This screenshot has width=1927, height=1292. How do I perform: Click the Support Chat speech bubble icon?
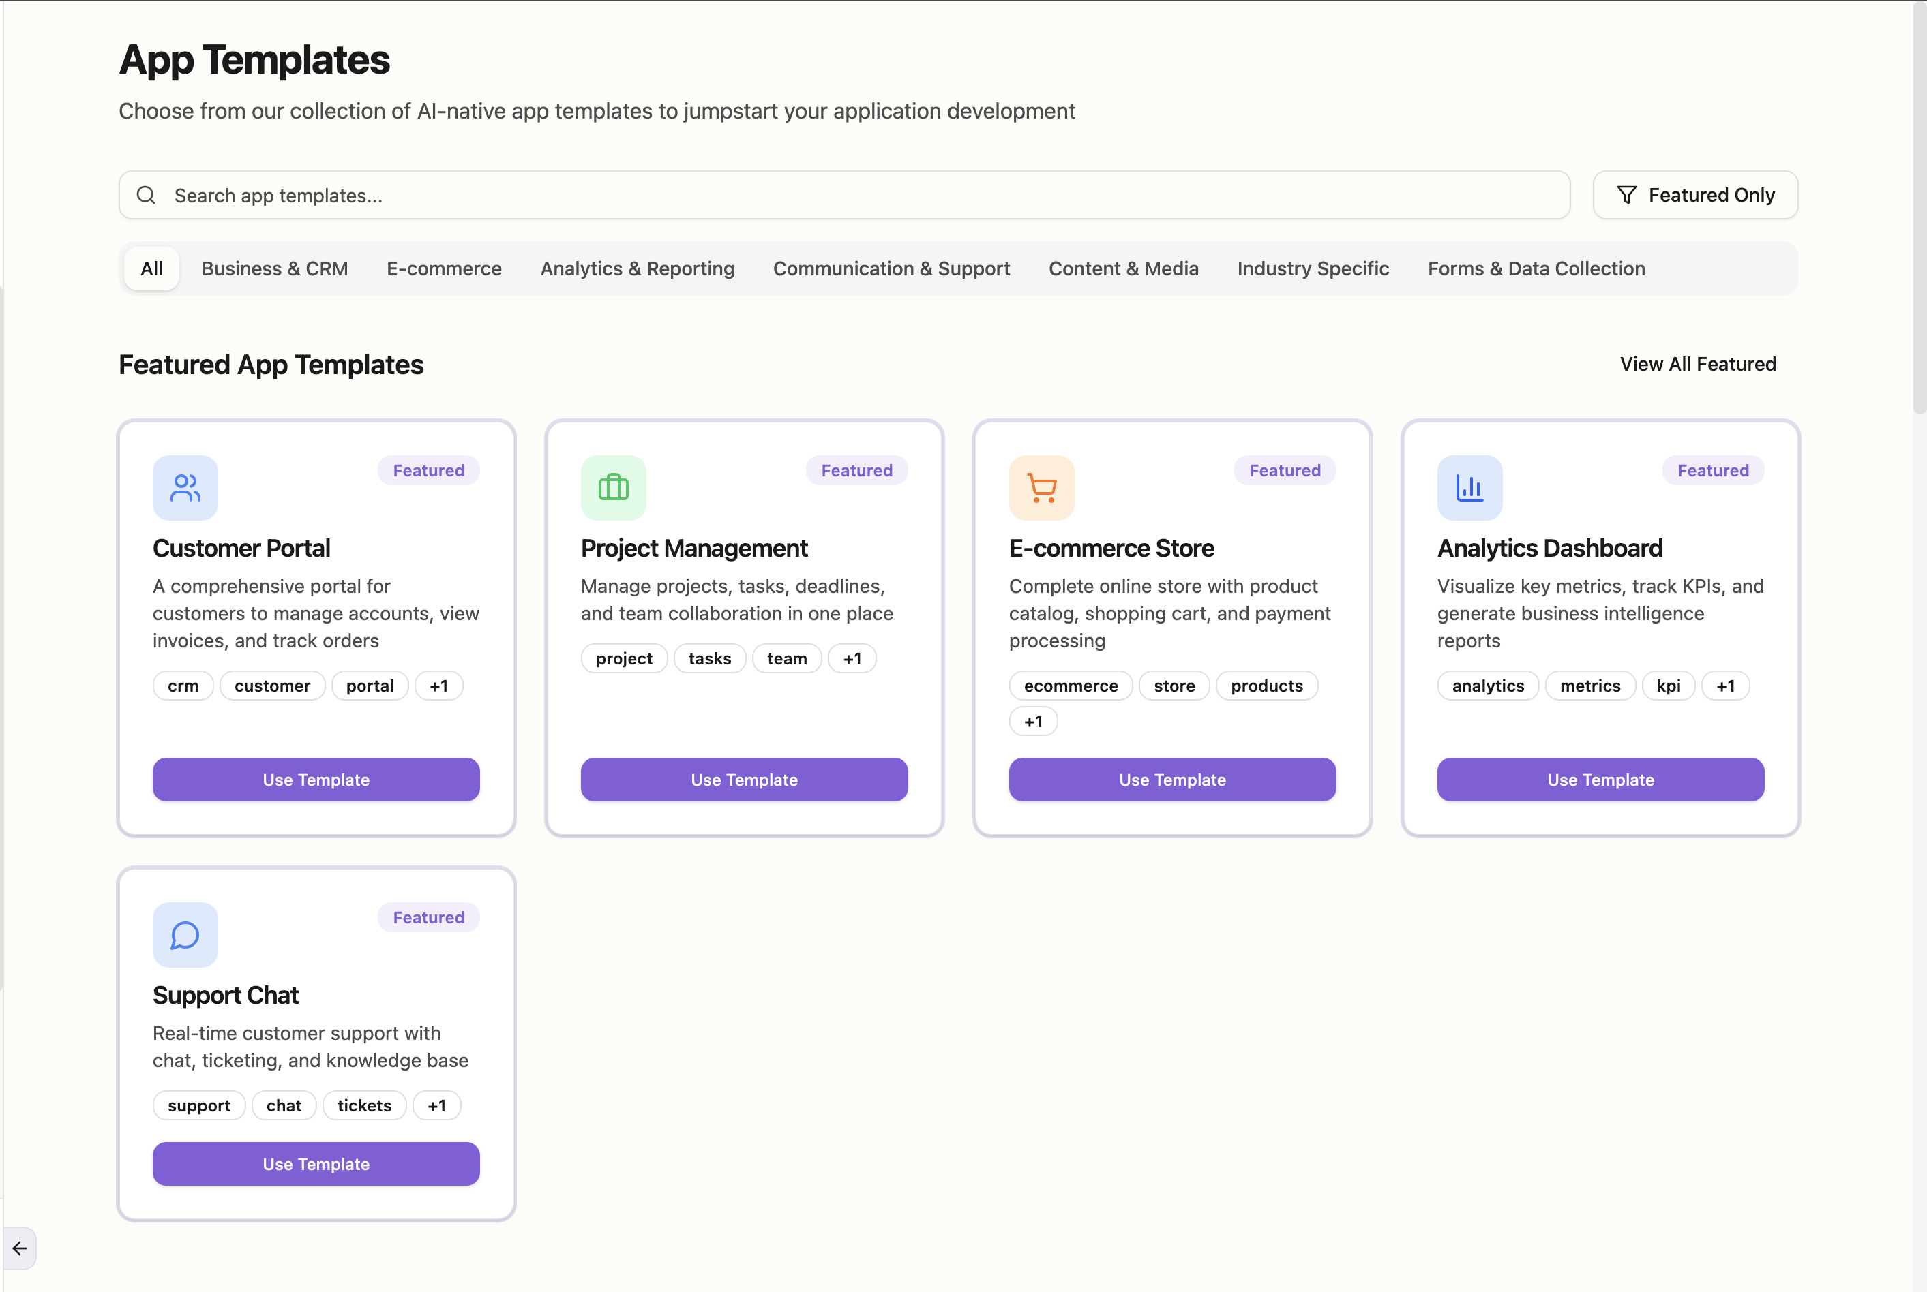point(185,935)
